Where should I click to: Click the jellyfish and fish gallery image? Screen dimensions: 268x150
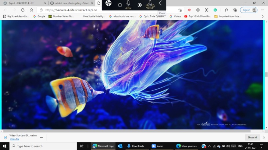(x=132, y=75)
